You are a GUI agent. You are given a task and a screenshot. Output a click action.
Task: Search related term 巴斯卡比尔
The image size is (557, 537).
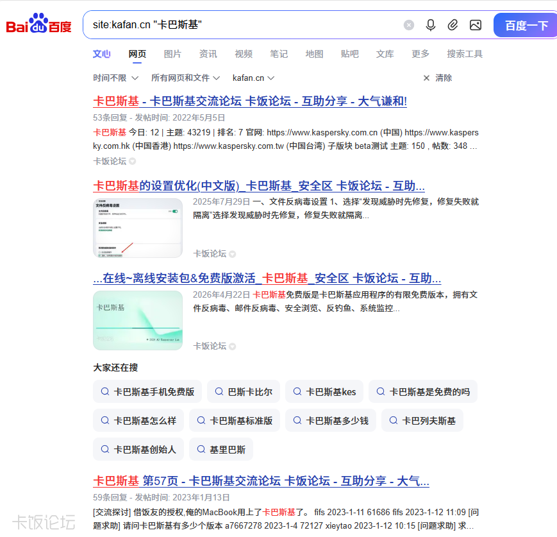point(244,391)
